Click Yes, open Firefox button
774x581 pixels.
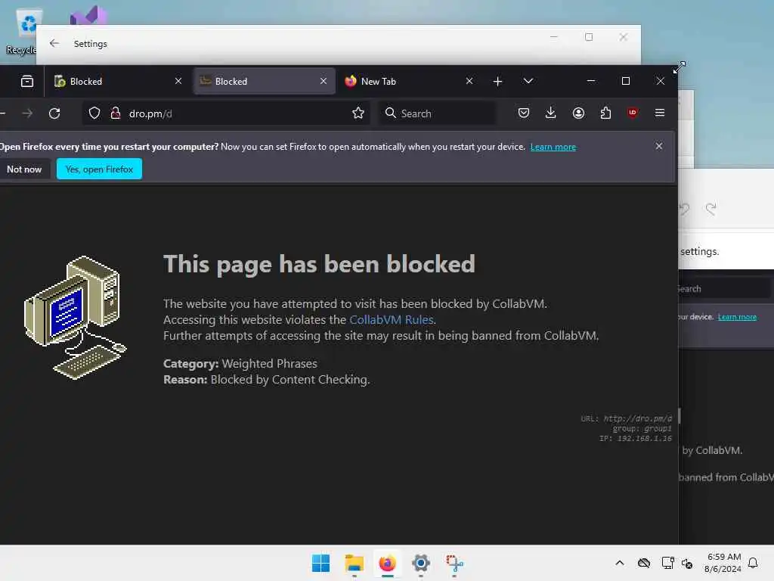point(99,169)
